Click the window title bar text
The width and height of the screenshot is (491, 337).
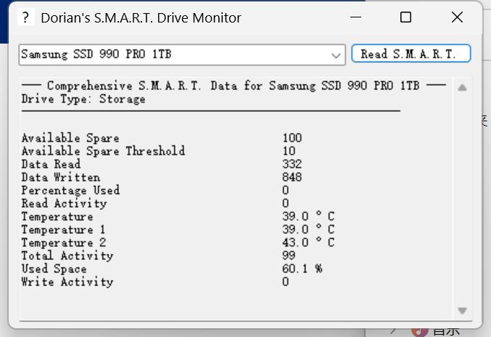[x=141, y=17]
